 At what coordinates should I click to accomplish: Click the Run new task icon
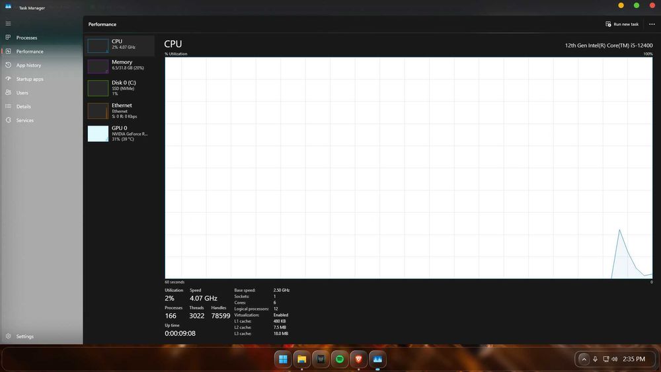[x=608, y=24]
